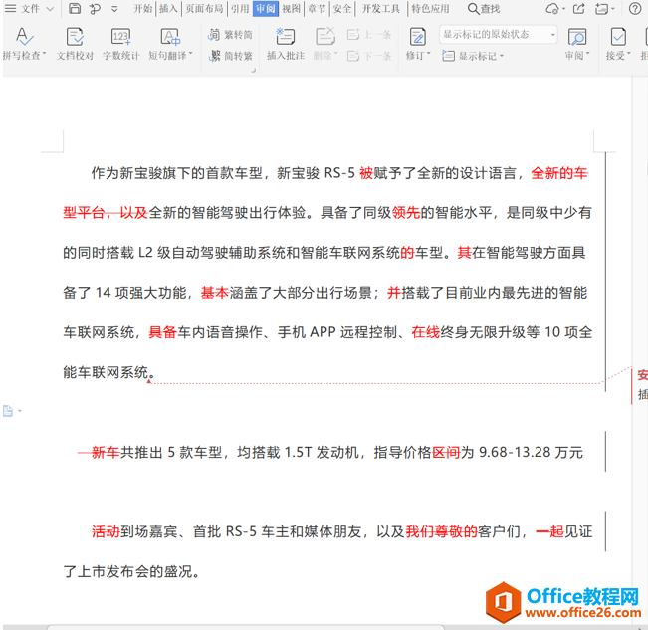Select the 审阅 tab
This screenshot has height=630, width=648.
266,8
